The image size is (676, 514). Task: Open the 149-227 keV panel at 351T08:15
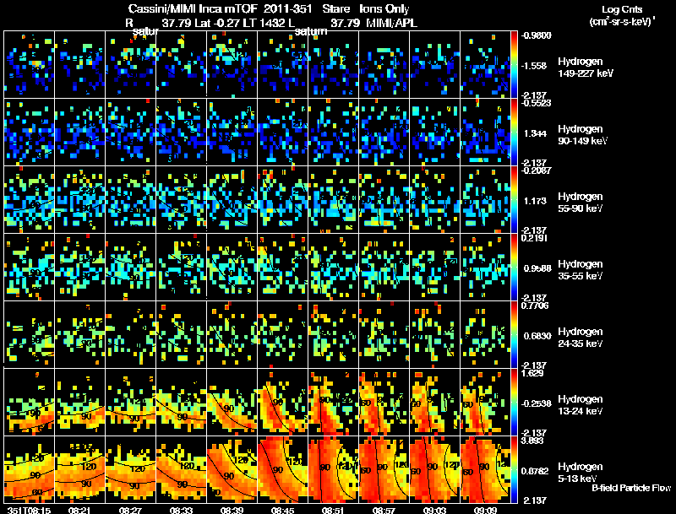coord(29,65)
